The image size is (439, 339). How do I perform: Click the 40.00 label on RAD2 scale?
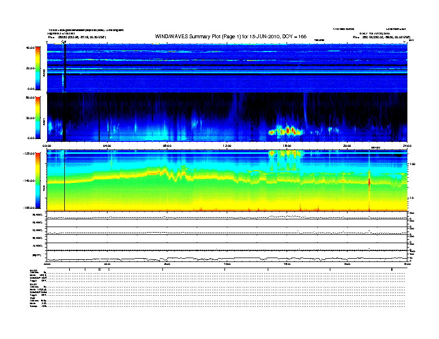(30, 48)
